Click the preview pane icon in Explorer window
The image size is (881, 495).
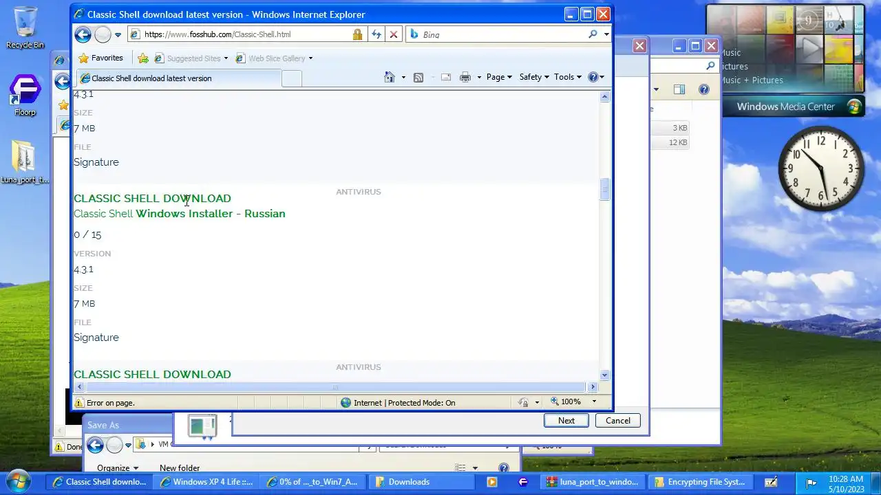[679, 89]
